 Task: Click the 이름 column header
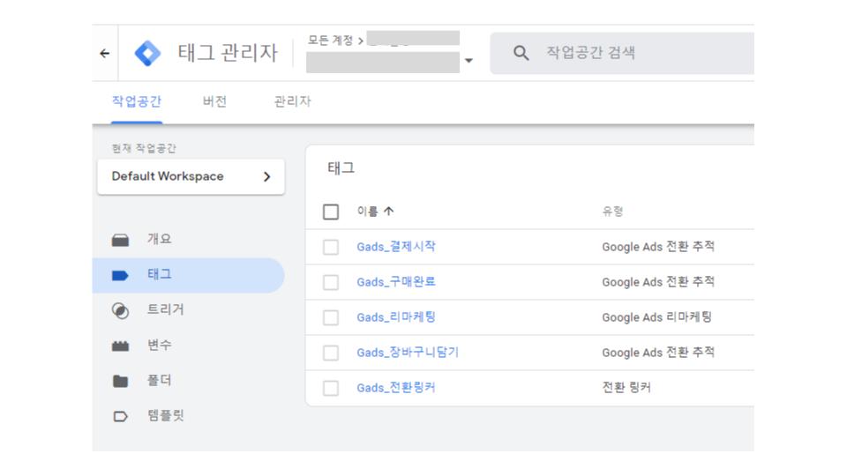(367, 211)
